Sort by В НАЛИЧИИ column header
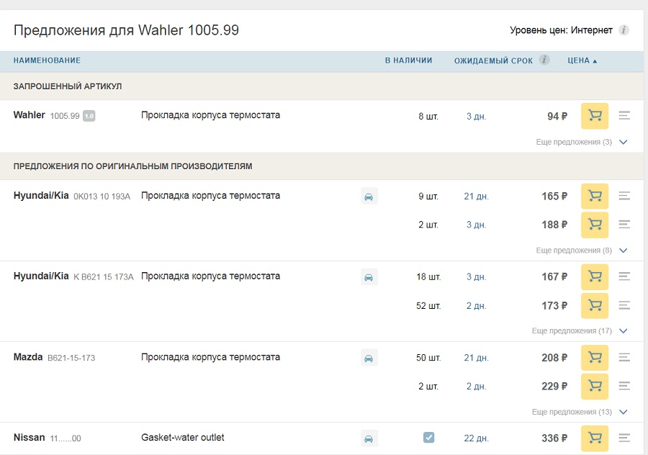Image resolution: width=648 pixels, height=455 pixels. [x=408, y=61]
